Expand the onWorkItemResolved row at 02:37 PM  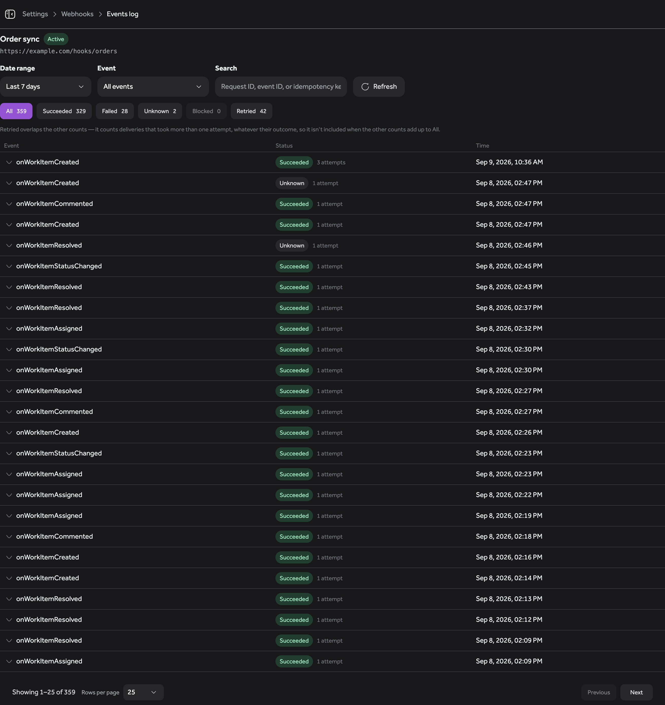pos(9,308)
